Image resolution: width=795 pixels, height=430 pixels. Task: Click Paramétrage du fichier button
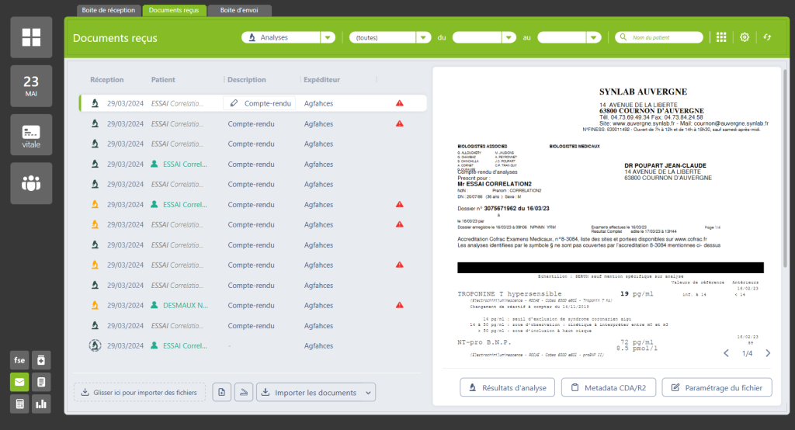click(717, 387)
